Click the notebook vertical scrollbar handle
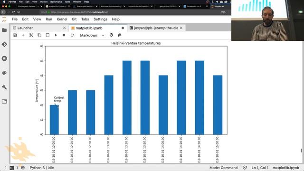Viewport: 304px width, 171px height. pos(301,151)
